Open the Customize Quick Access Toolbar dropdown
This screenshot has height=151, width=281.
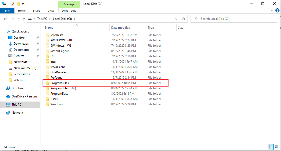tap(23, 4)
